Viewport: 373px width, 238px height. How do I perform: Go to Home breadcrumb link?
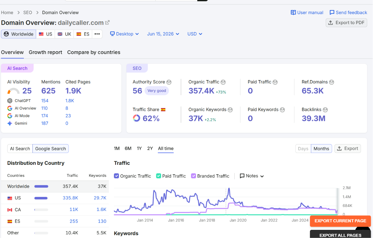point(7,12)
